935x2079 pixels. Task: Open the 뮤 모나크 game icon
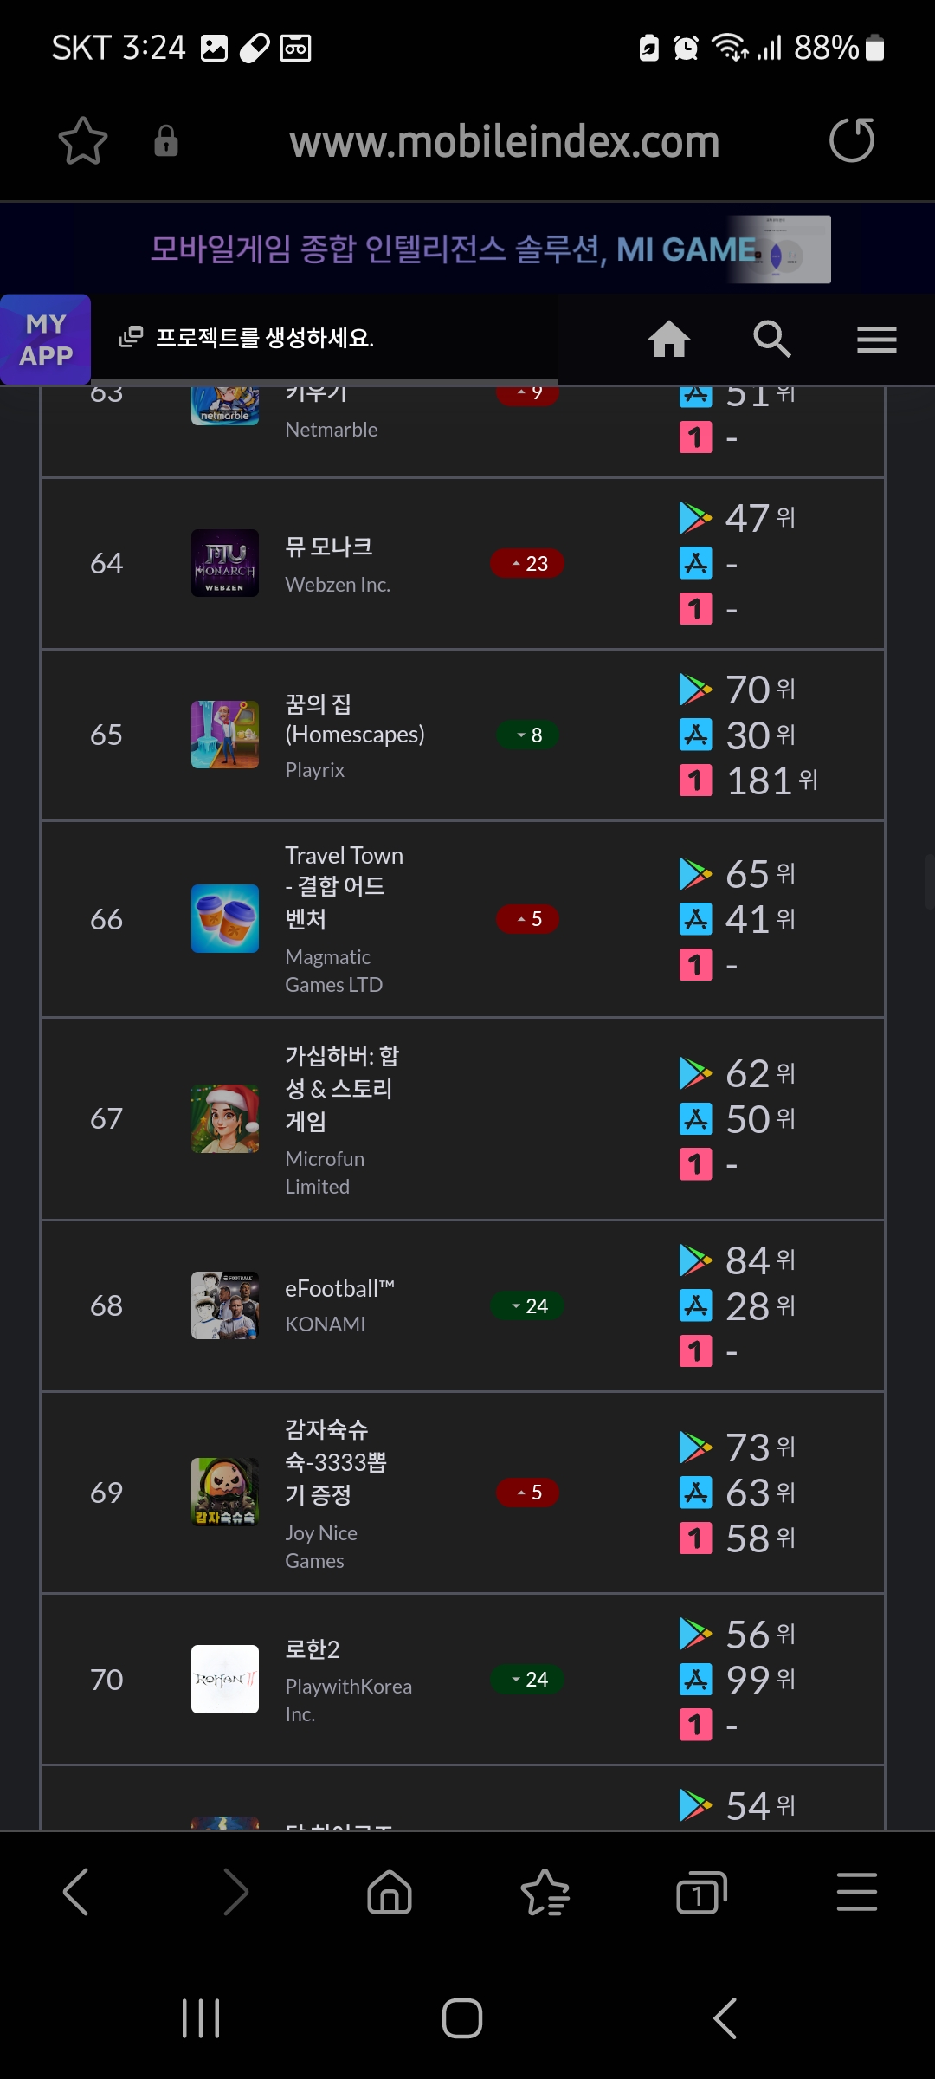pyautogui.click(x=225, y=563)
